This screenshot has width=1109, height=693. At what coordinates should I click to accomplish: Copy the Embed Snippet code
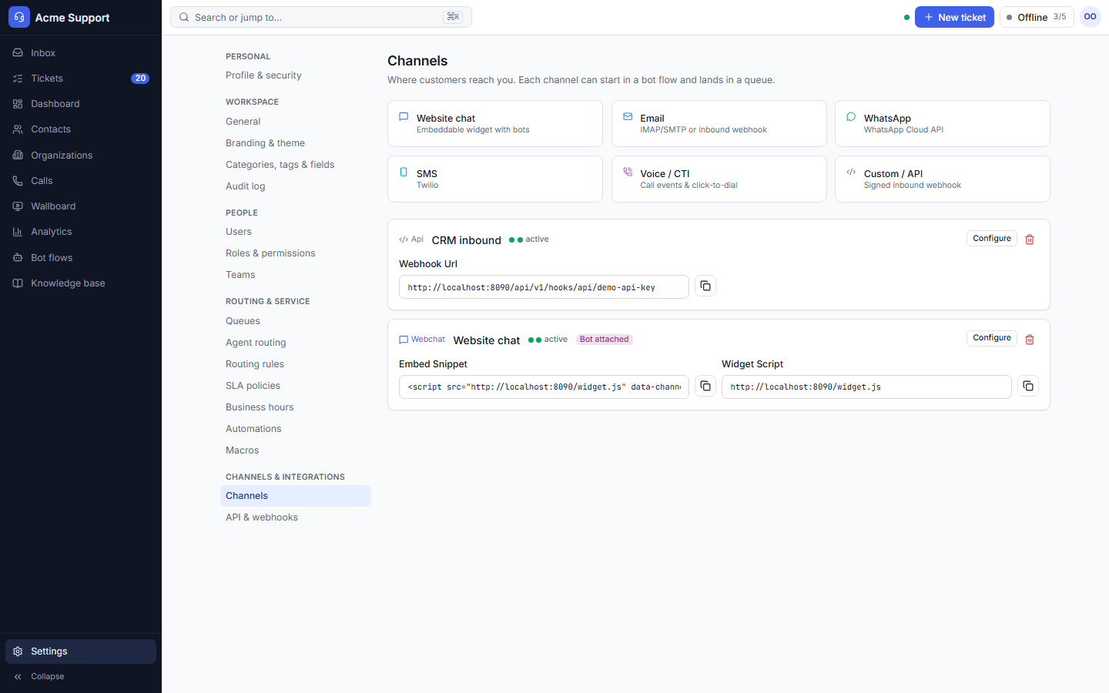point(705,386)
